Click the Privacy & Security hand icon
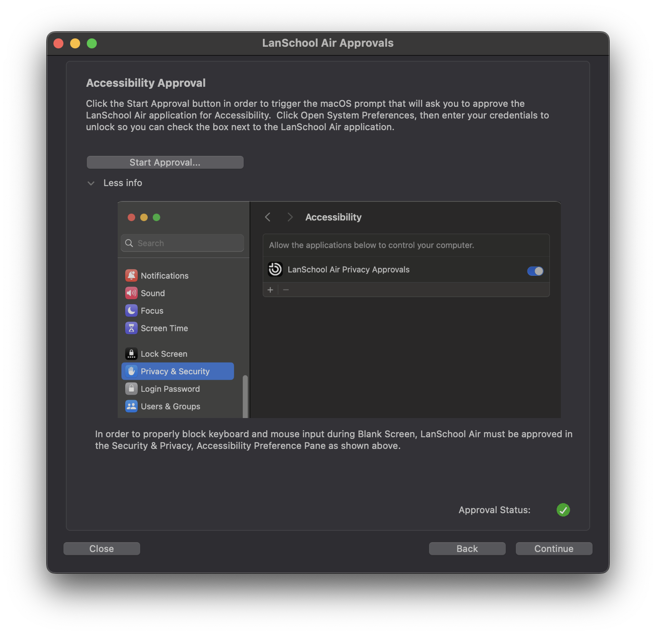The height and width of the screenshot is (635, 656). click(x=131, y=371)
